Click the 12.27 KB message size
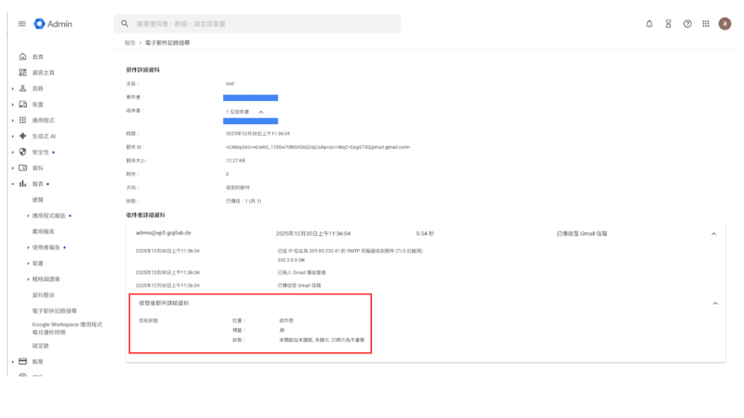Image resolution: width=744 pixels, height=418 pixels. click(235, 160)
